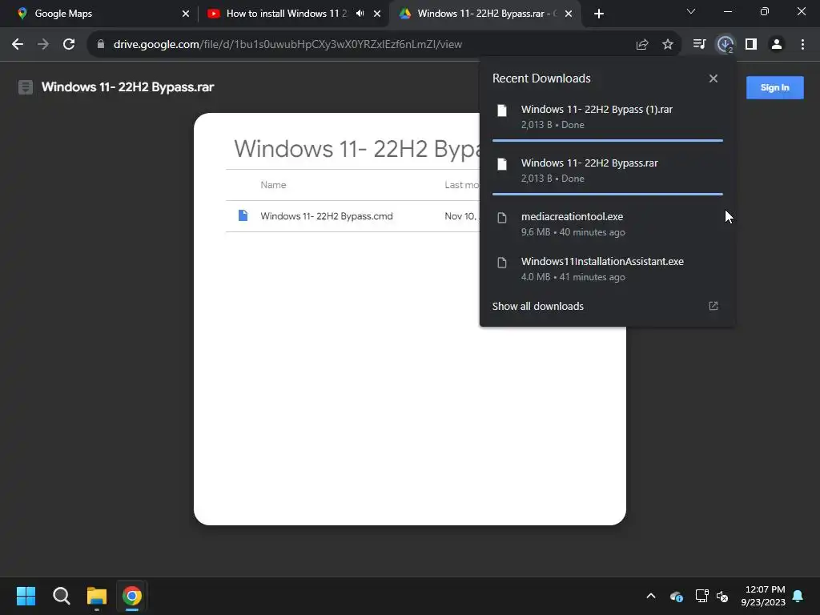Mute the YouTube tab audio icon
Image resolution: width=820 pixels, height=615 pixels.
[x=360, y=14]
